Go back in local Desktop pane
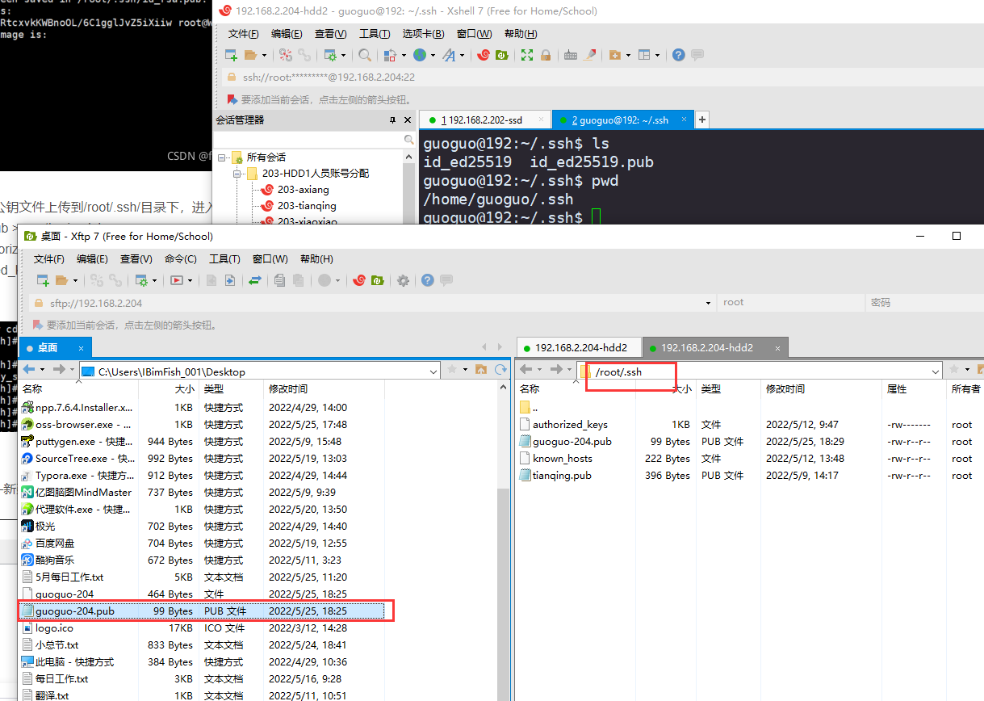The width and height of the screenshot is (984, 701). coord(29,369)
